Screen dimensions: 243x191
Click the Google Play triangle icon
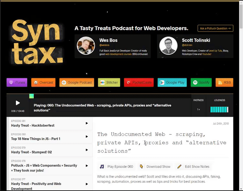(162, 82)
